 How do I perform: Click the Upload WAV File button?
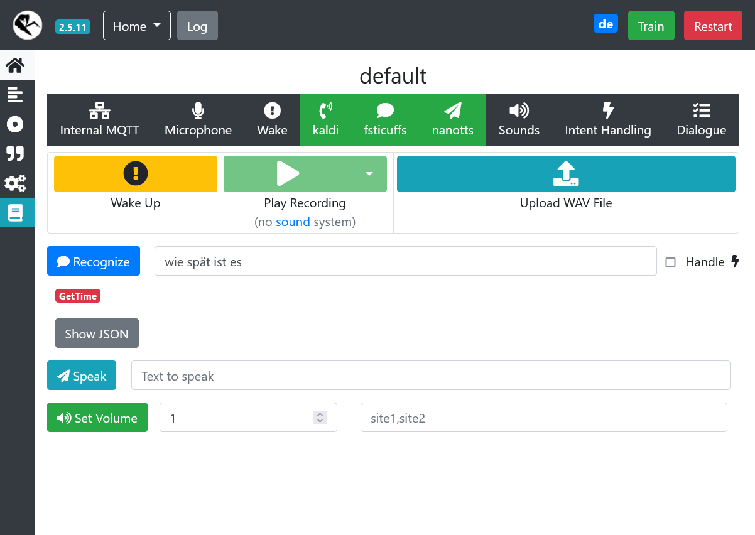pos(565,174)
